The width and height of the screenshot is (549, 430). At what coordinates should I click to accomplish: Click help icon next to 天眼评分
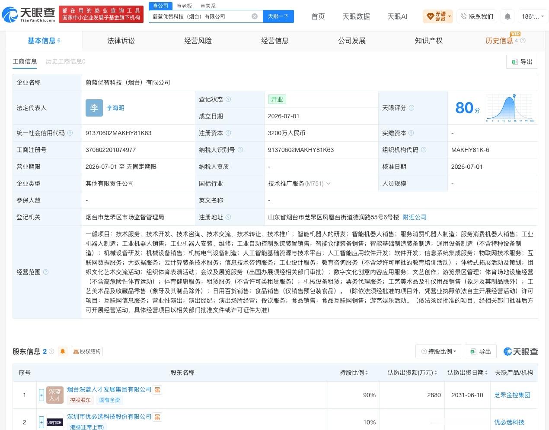pyautogui.click(x=412, y=108)
